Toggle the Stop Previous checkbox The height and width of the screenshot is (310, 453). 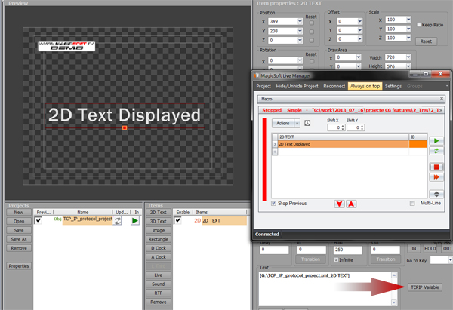tap(273, 204)
